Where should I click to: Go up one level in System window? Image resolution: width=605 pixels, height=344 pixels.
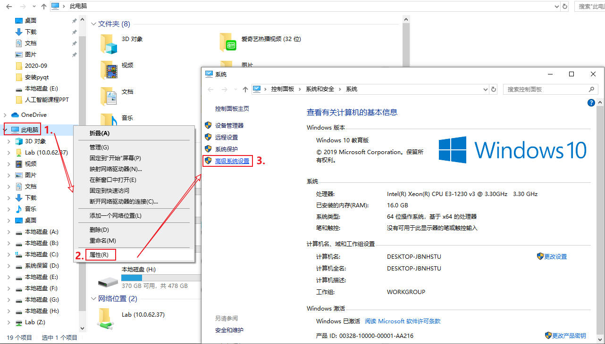pyautogui.click(x=245, y=89)
